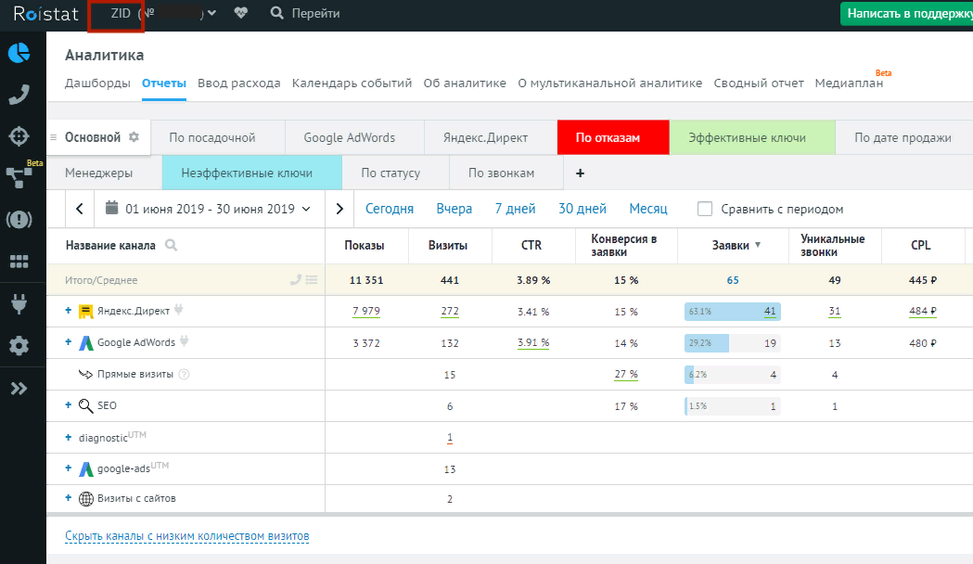Click help question icon near Прямые визиты
Viewport: 973px width, 564px height.
tap(184, 374)
